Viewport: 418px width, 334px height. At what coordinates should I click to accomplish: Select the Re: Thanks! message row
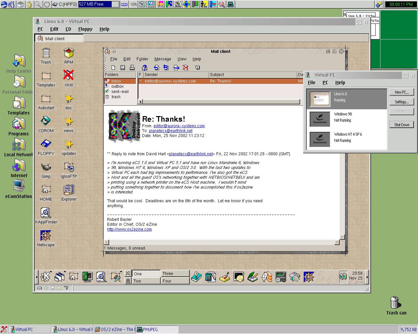[220, 81]
